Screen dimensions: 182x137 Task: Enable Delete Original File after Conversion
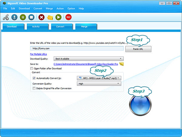click(x=34, y=88)
